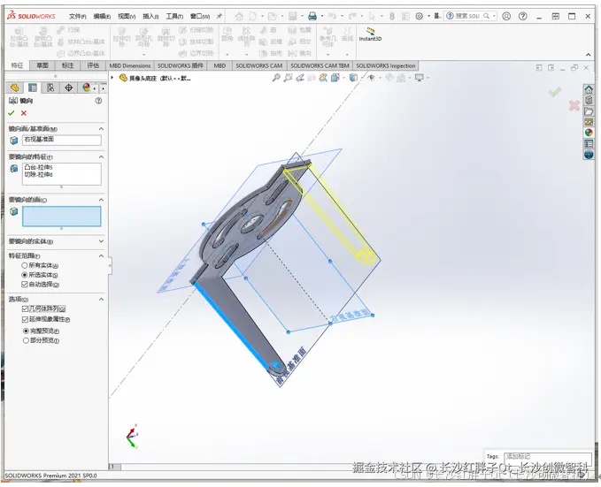
Task: Click the Tags input field
Action: (548, 457)
